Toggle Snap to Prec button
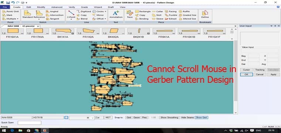The image size is (281, 133). click(145, 117)
